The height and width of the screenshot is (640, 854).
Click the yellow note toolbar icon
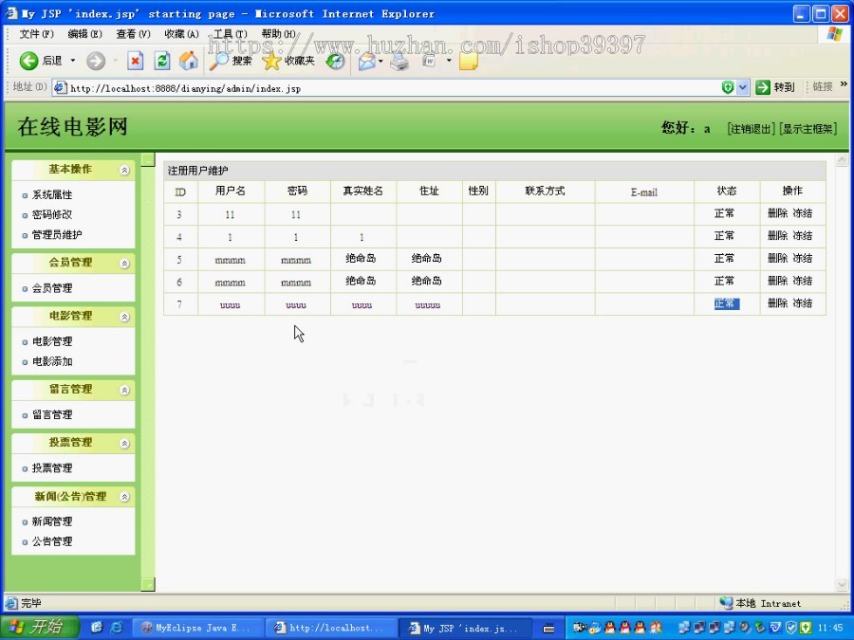coord(469,61)
